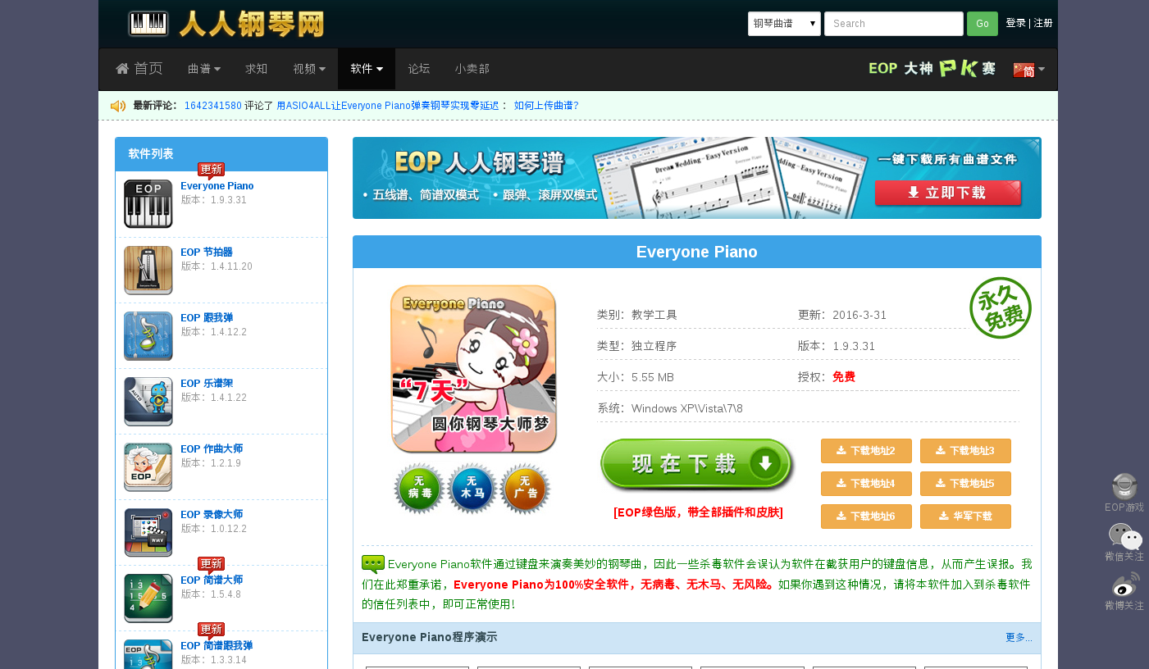Click the green chat bubble notice icon
Viewport: 1149px width, 669px height.
click(x=373, y=564)
